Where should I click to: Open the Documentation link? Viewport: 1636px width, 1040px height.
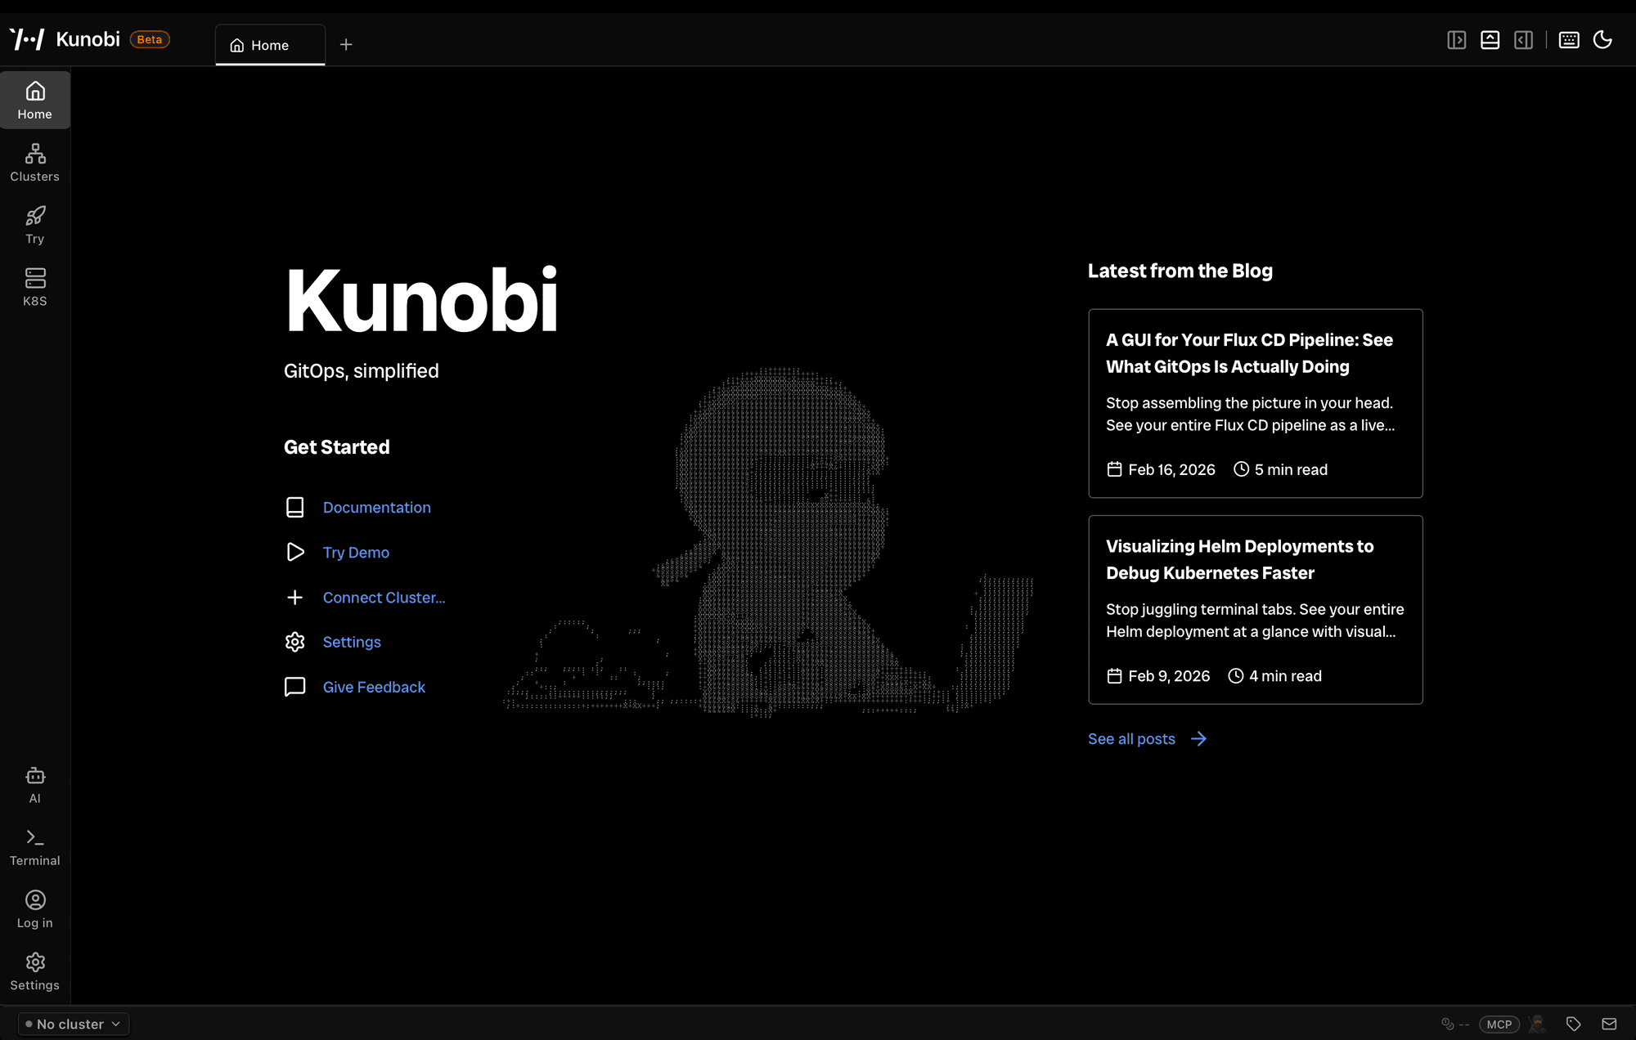[376, 507]
